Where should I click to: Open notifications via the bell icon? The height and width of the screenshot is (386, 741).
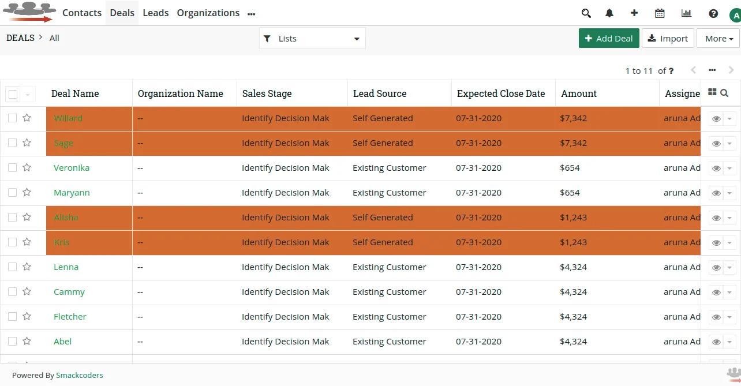pos(609,13)
